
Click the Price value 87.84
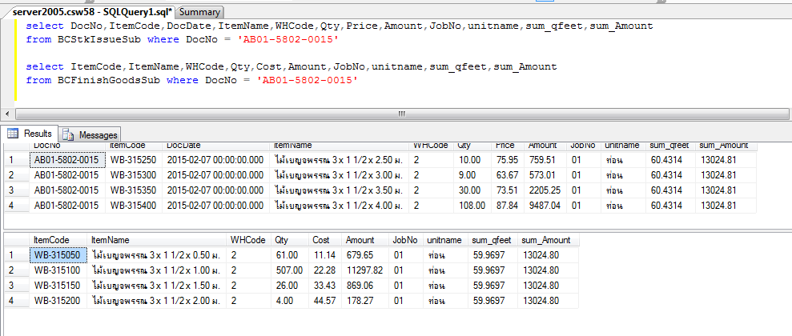tap(508, 206)
